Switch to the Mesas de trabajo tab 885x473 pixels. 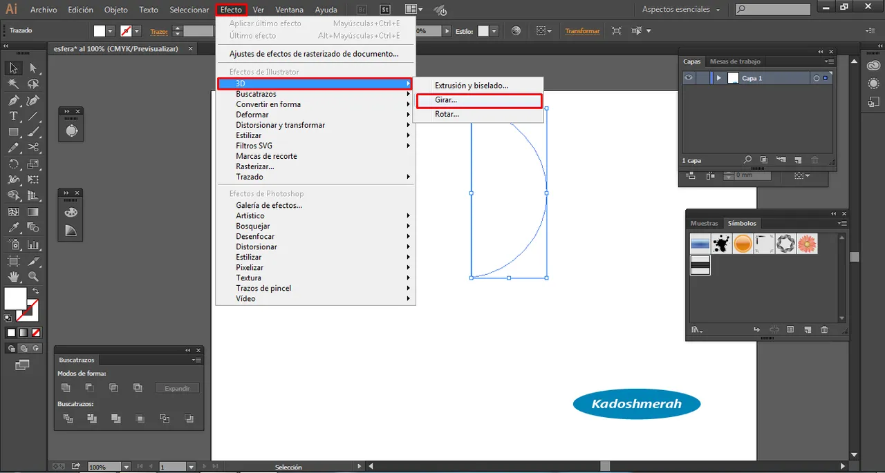click(734, 61)
